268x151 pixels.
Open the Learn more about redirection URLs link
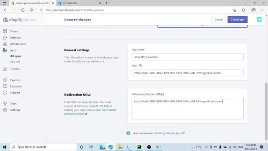[90, 112]
